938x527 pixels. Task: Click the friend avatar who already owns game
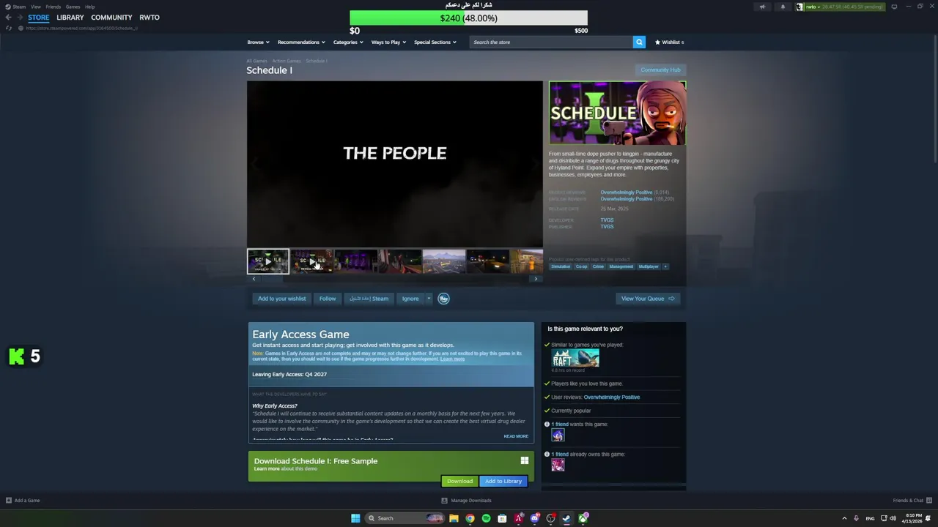[x=558, y=465]
